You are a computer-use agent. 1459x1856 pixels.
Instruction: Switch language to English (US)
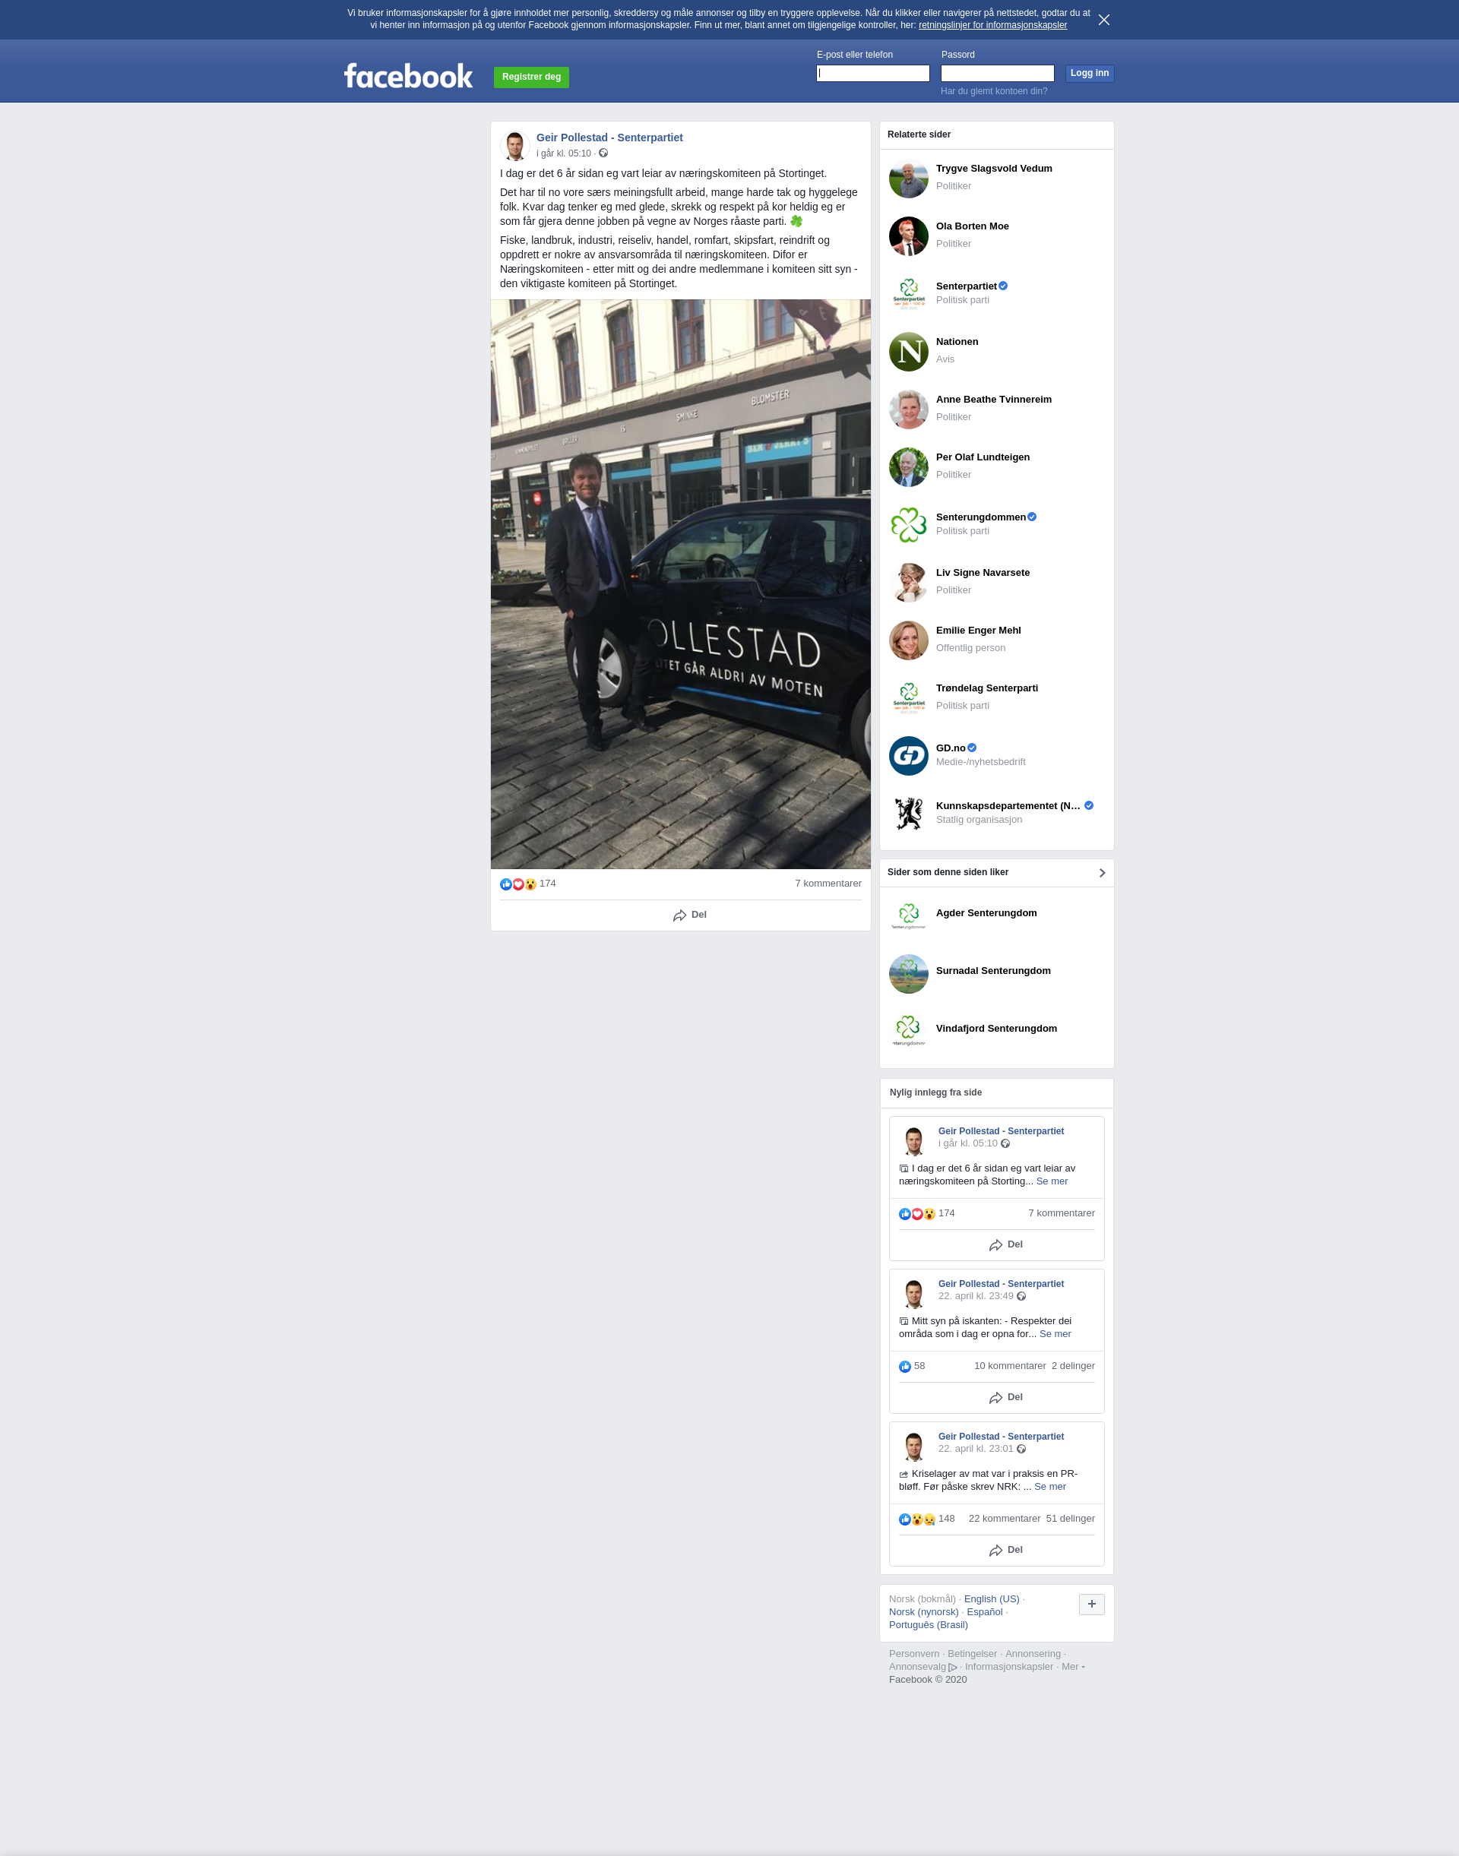tap(992, 1599)
